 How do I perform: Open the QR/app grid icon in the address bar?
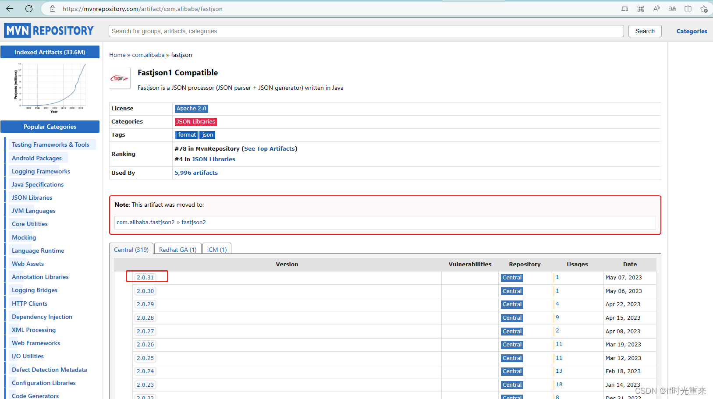coord(640,9)
